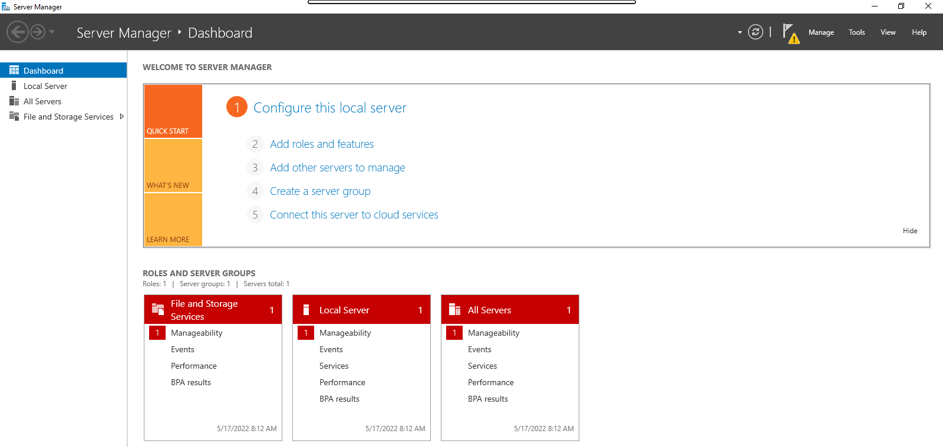Open BPA results in All Servers tile

click(488, 399)
